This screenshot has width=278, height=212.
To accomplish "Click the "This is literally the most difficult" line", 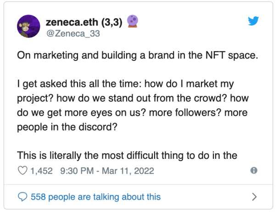I will [x=127, y=155].
